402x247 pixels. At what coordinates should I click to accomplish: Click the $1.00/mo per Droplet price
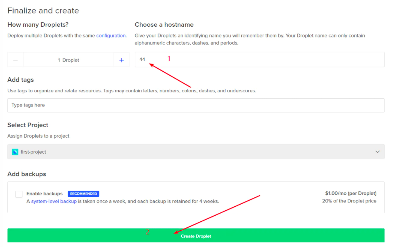click(350, 194)
